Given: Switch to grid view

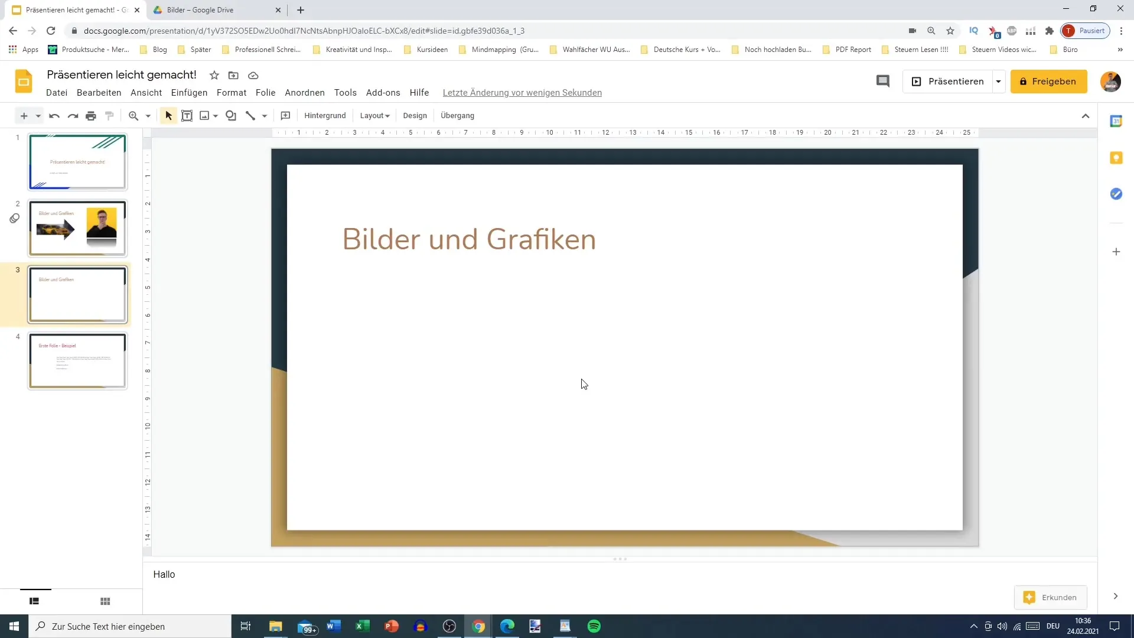Looking at the screenshot, I should (x=105, y=601).
